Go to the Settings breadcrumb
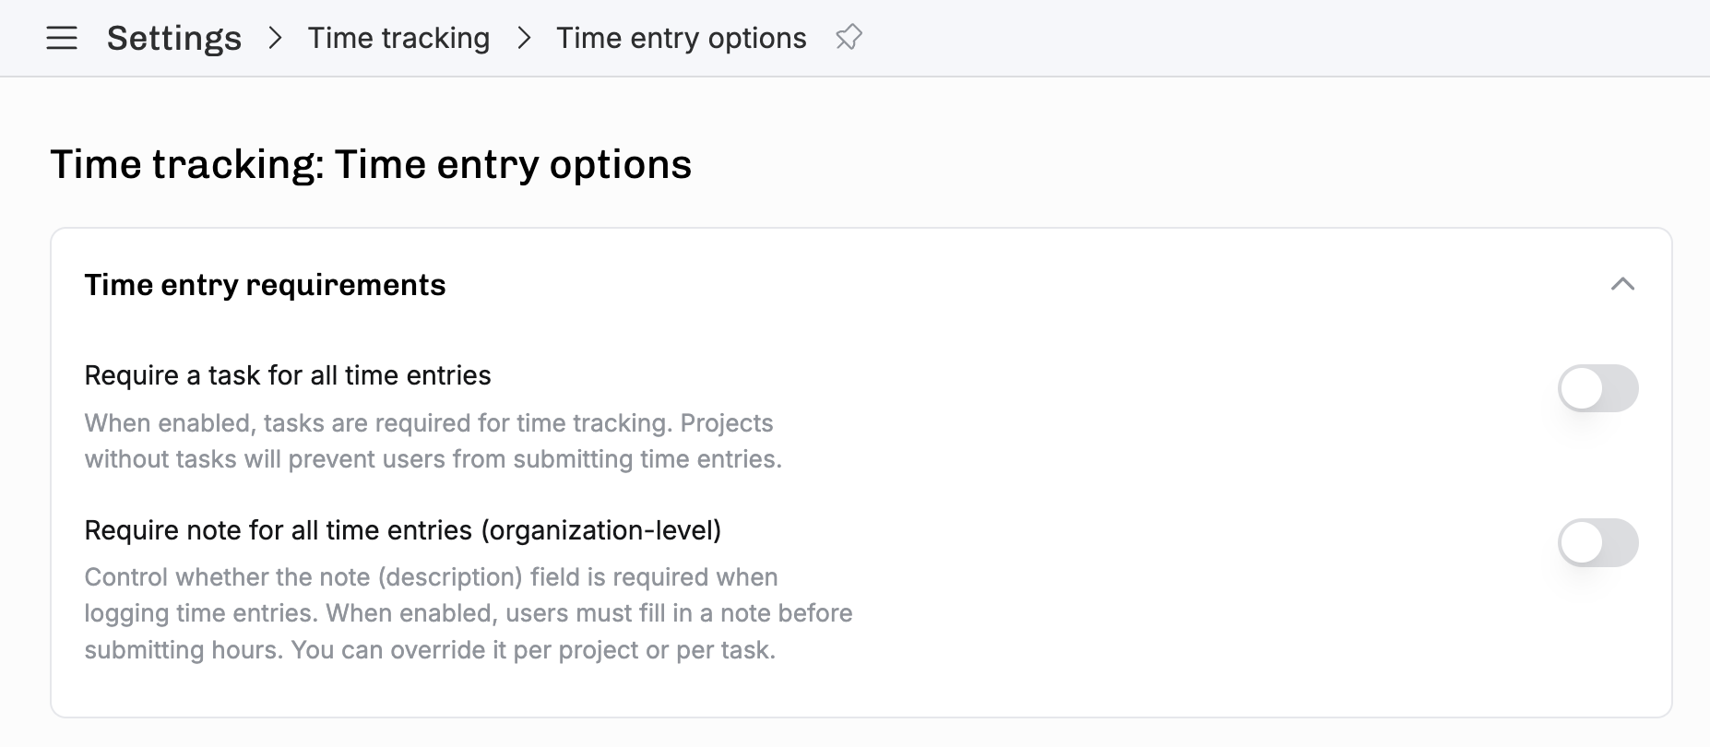The height and width of the screenshot is (747, 1710). click(x=174, y=38)
